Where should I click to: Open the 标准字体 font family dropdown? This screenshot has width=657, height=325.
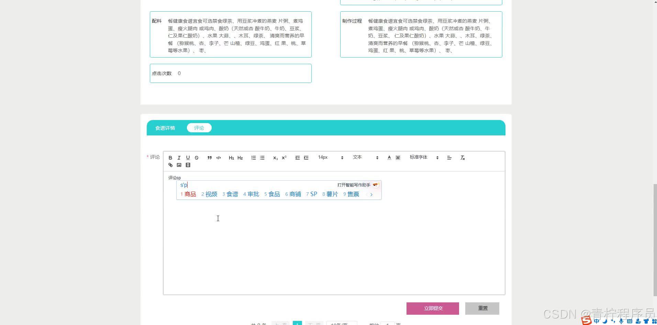(424, 157)
